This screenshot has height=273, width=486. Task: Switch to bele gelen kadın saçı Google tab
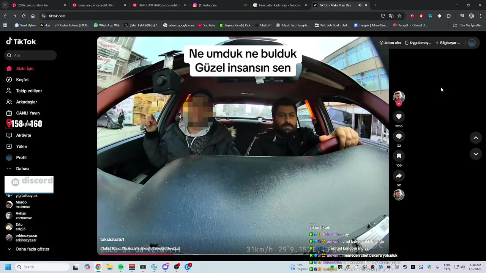click(x=280, y=5)
